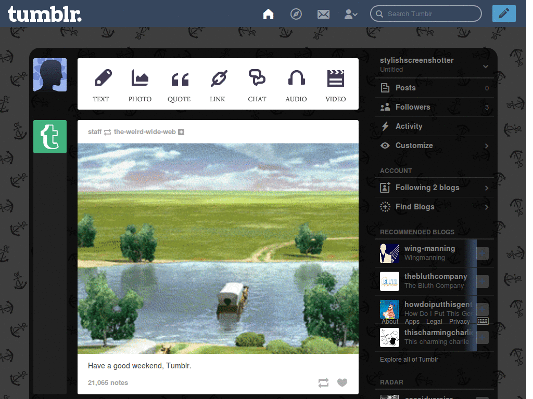
Task: Create a new Photo post
Action: (x=139, y=86)
